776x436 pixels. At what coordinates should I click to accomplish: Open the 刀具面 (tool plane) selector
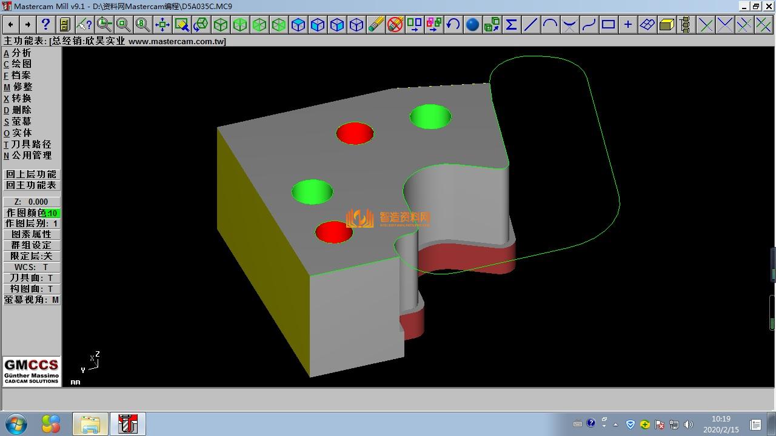coord(32,278)
